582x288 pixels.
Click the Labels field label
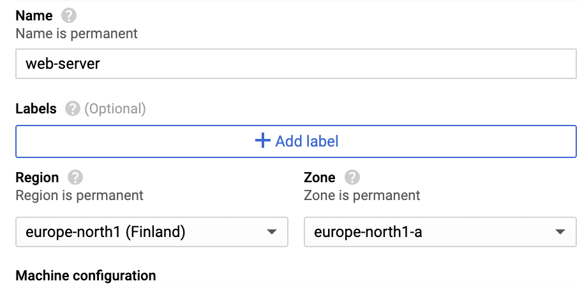point(36,109)
